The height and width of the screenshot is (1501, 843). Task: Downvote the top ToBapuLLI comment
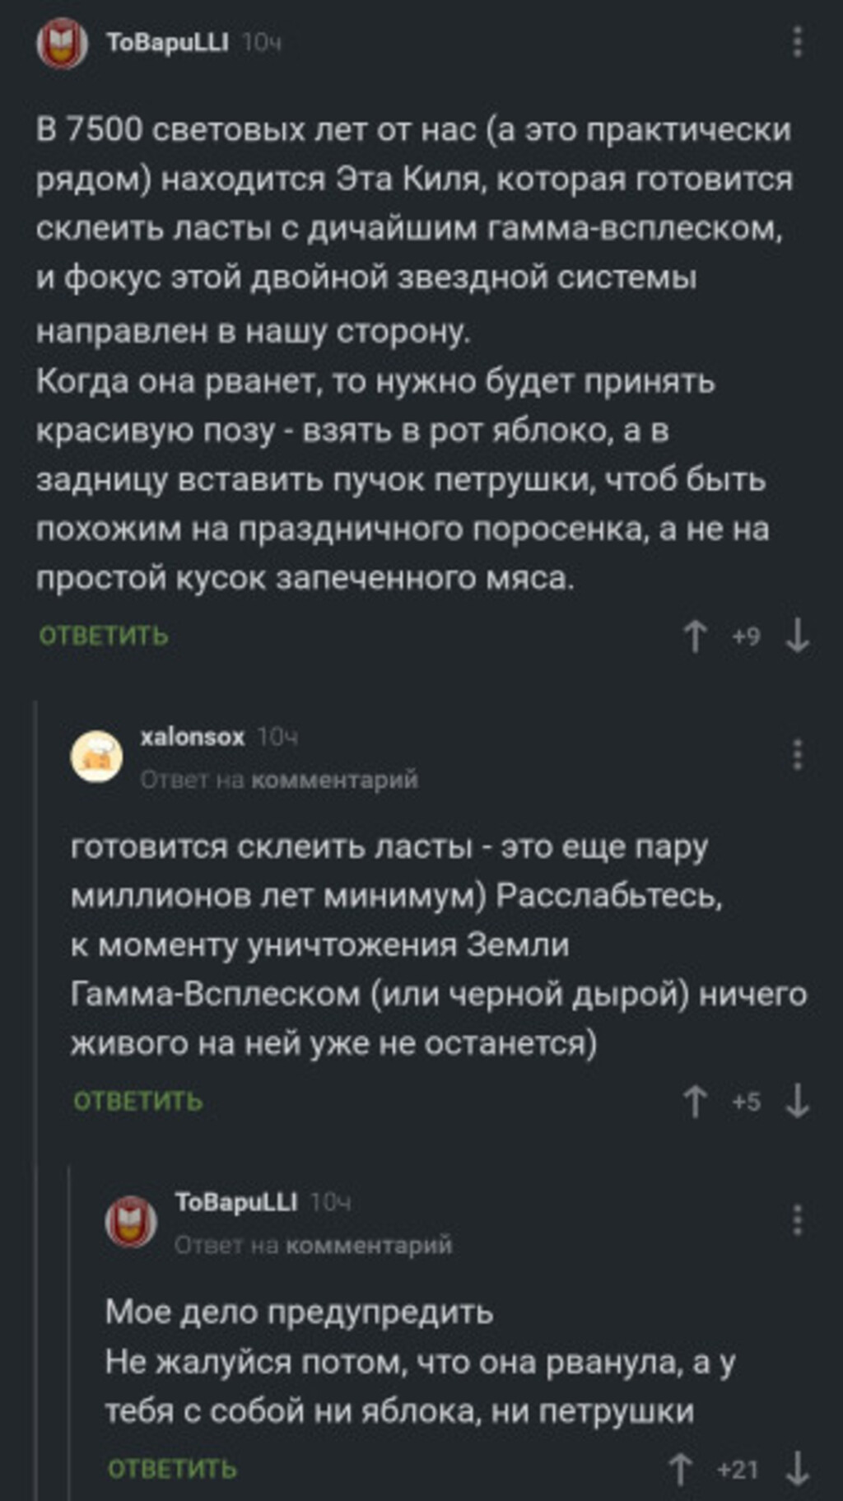click(x=797, y=636)
